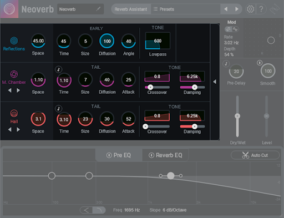Switch to the Reverb EQ tab
This screenshot has height=218, width=284.
click(x=165, y=155)
